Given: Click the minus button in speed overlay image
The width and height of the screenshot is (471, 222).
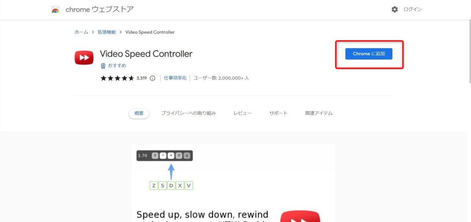Looking at the screenshot, I should [163, 155].
